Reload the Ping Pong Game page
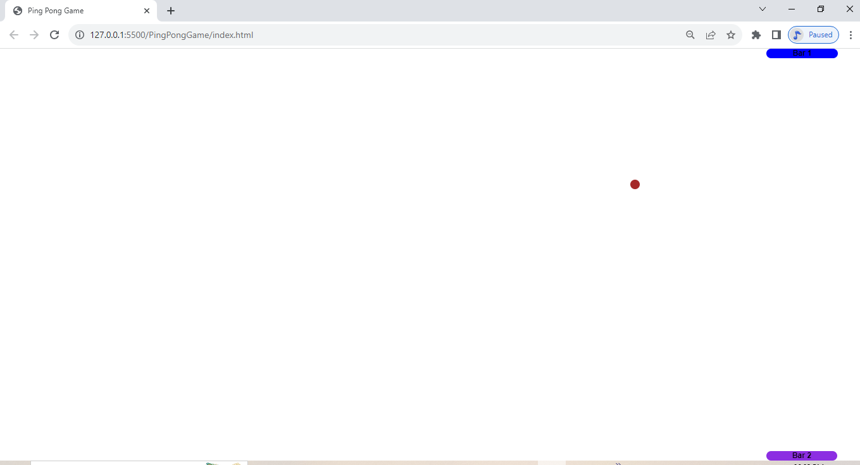This screenshot has width=860, height=465. (54, 35)
